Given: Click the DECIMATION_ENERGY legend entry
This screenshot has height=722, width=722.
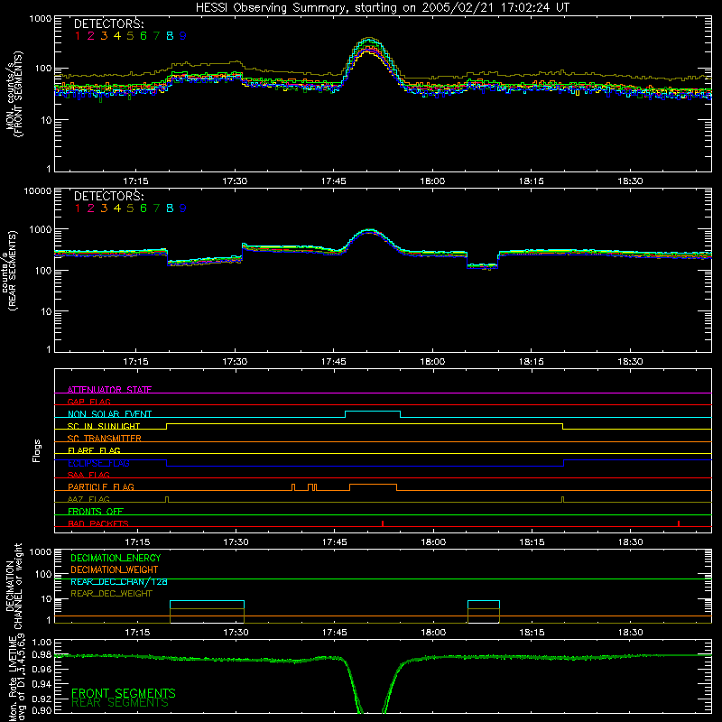Looking at the screenshot, I should point(116,558).
